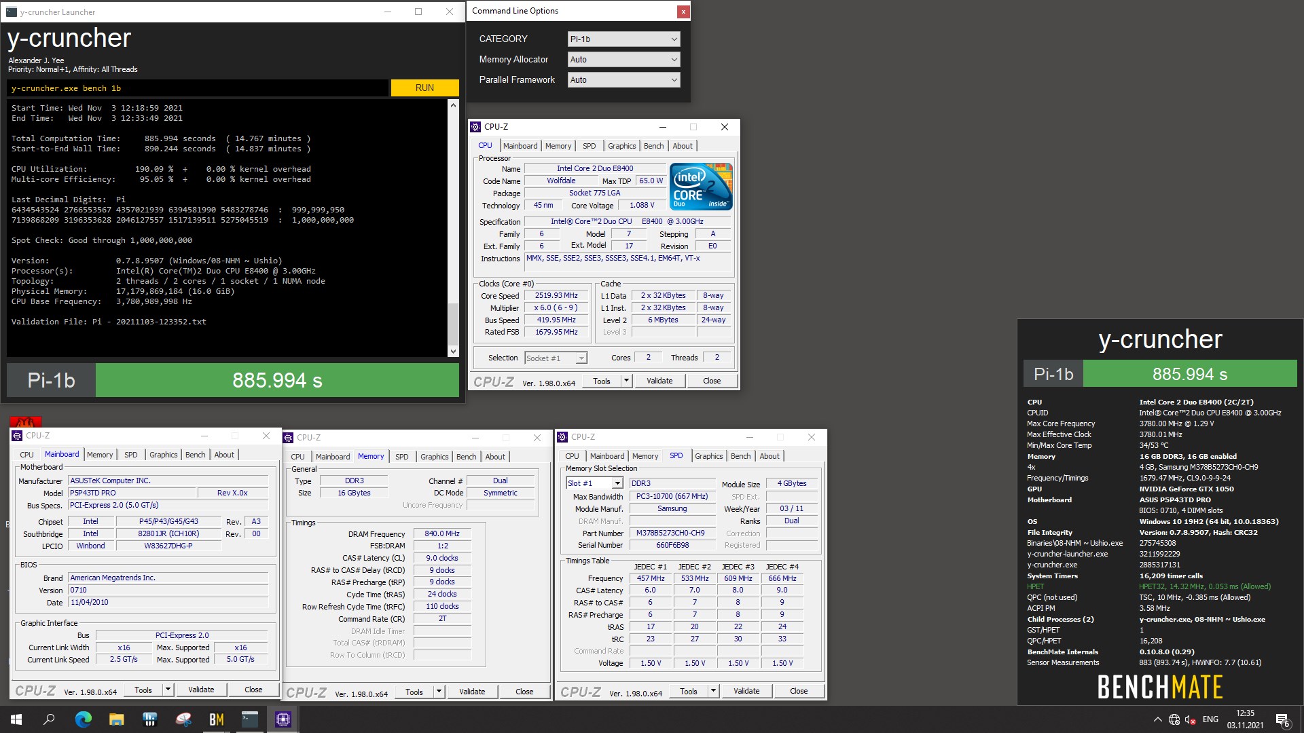The height and width of the screenshot is (733, 1304).
Task: Select the purple CPU-Z taskbar icon
Action: pyautogui.click(x=283, y=719)
